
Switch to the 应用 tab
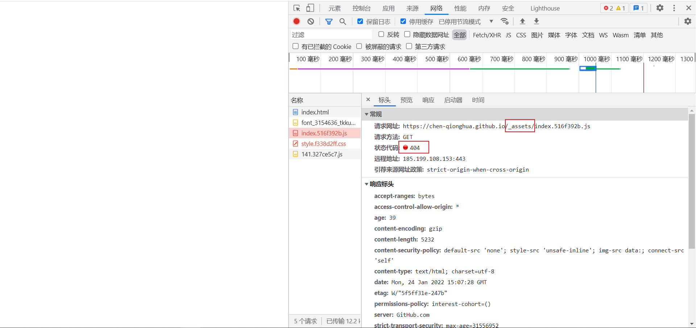[388, 8]
